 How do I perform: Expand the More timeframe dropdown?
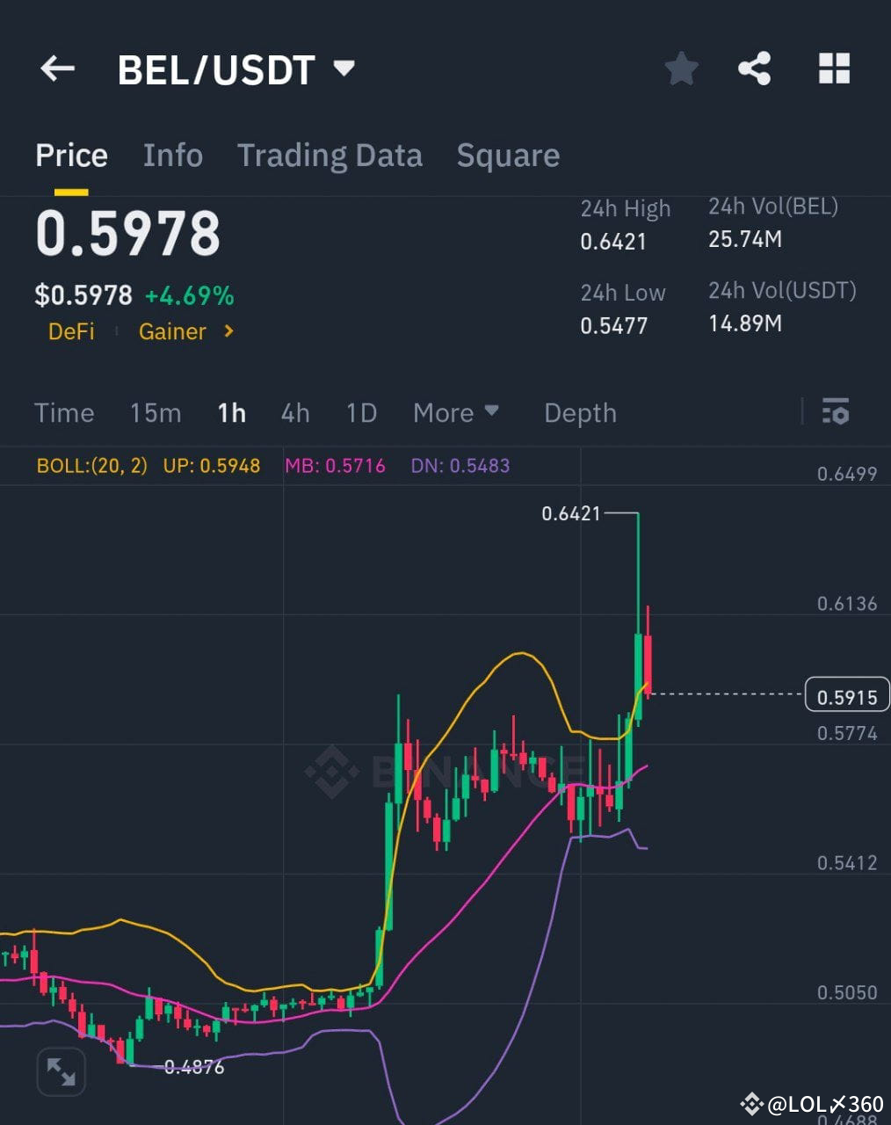pos(456,412)
